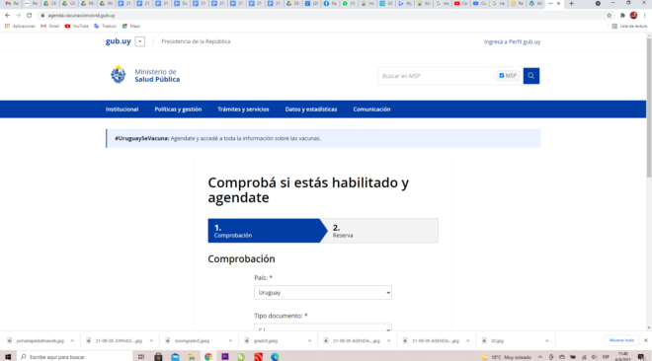Viewport: 652px width, 361px height.
Task: Toggle the MSP checkbox in search box
Action: [x=502, y=76]
